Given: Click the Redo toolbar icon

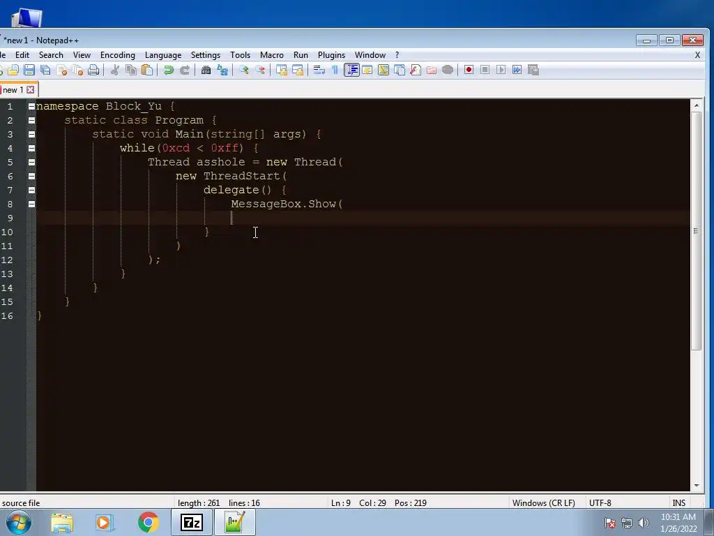Looking at the screenshot, I should 184,70.
